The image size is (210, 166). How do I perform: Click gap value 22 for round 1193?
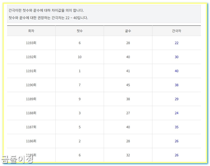click(x=176, y=43)
